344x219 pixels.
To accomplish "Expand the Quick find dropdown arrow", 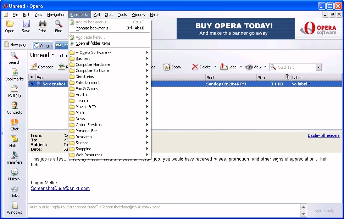I will coord(318,67).
